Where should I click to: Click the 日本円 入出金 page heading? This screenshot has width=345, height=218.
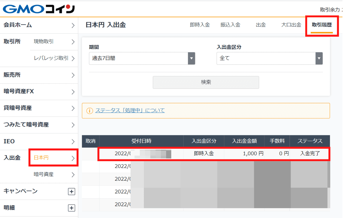[106, 25]
